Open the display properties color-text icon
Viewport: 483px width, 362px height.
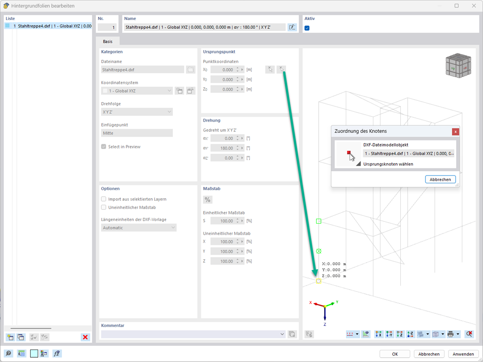click(45, 353)
